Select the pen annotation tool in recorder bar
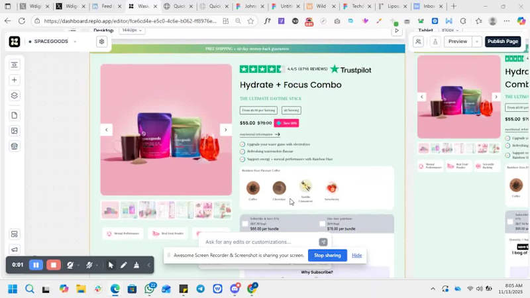The width and height of the screenshot is (530, 298). point(123,266)
